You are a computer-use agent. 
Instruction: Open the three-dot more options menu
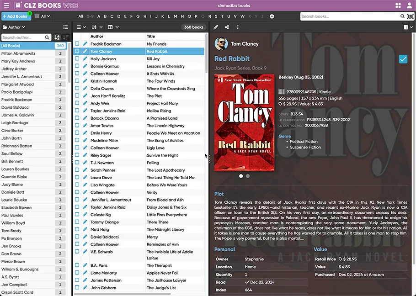tap(238, 27)
